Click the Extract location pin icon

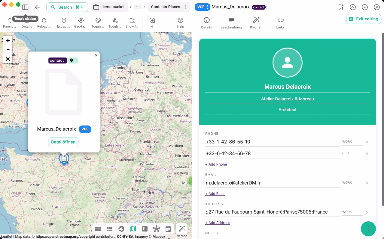click(x=64, y=20)
